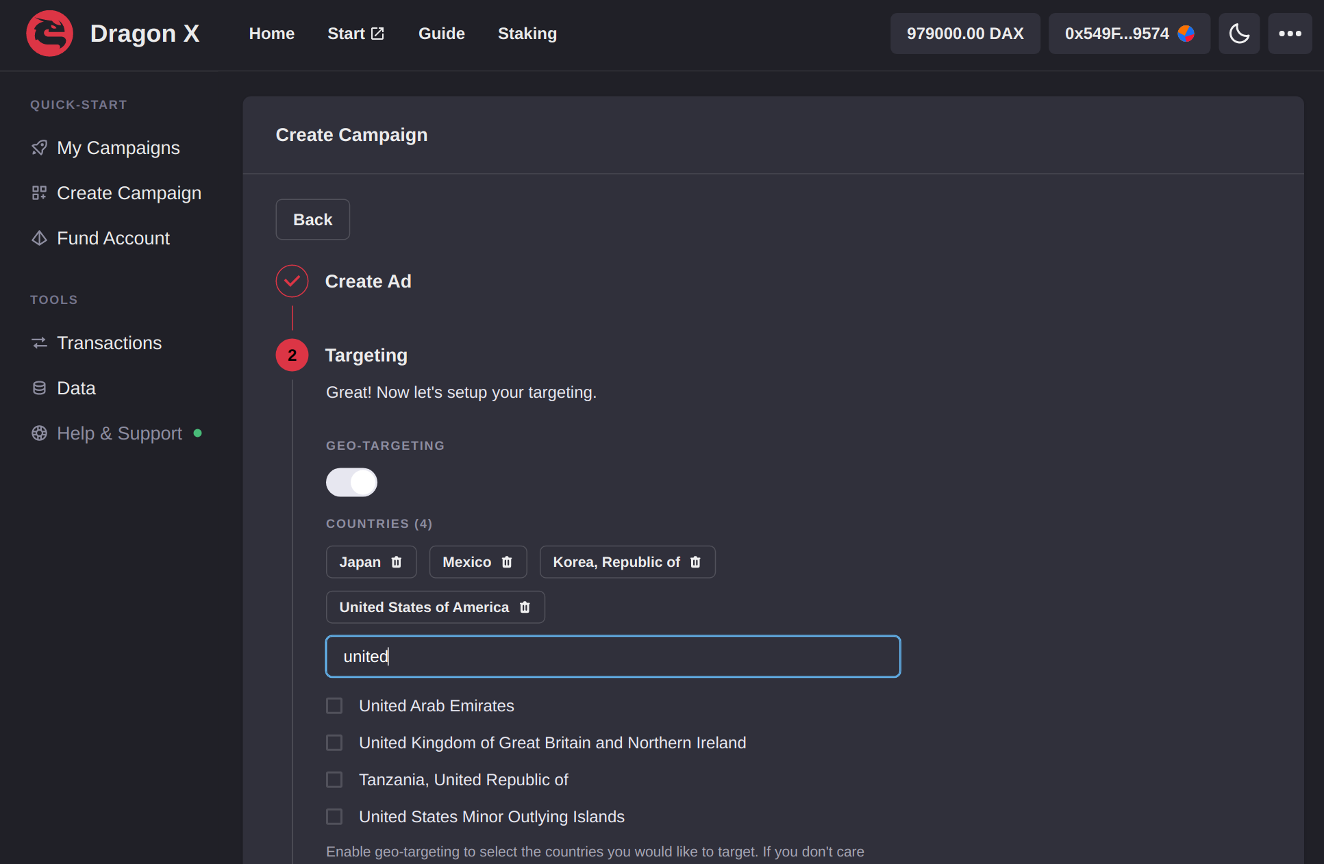
Task: Remove Japan with its trash icon
Action: (x=397, y=562)
